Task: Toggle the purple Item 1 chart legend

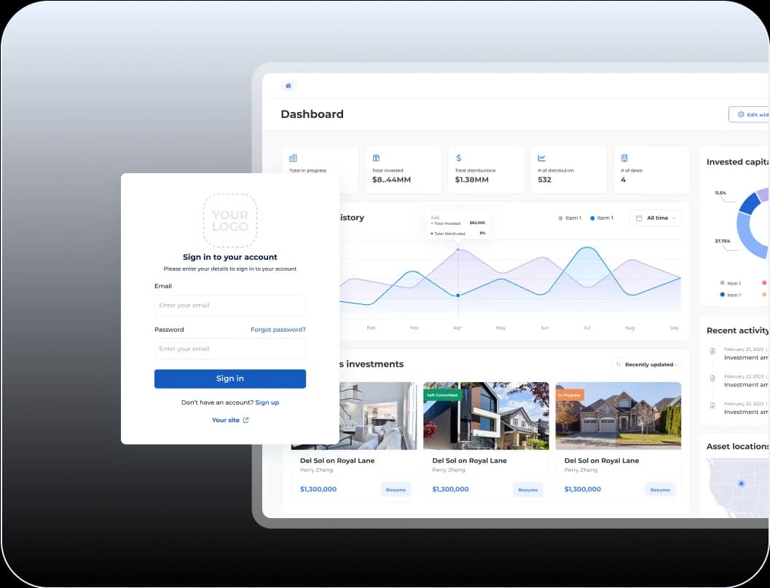Action: (570, 218)
